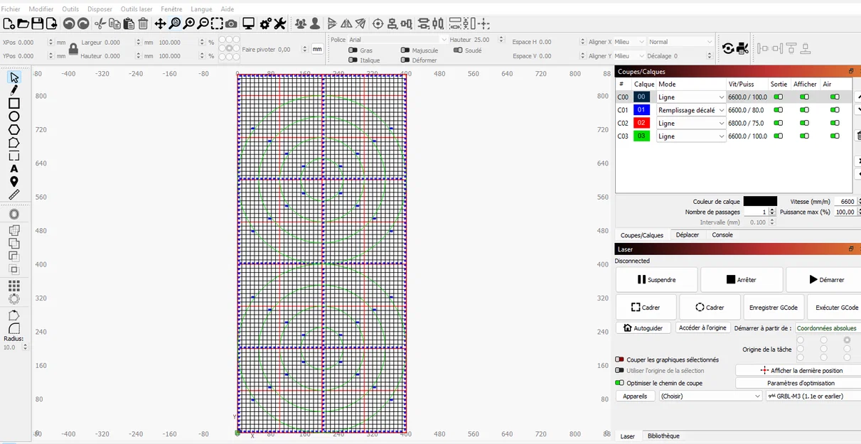
Task: Open the grid array tool
Action: pos(14,286)
